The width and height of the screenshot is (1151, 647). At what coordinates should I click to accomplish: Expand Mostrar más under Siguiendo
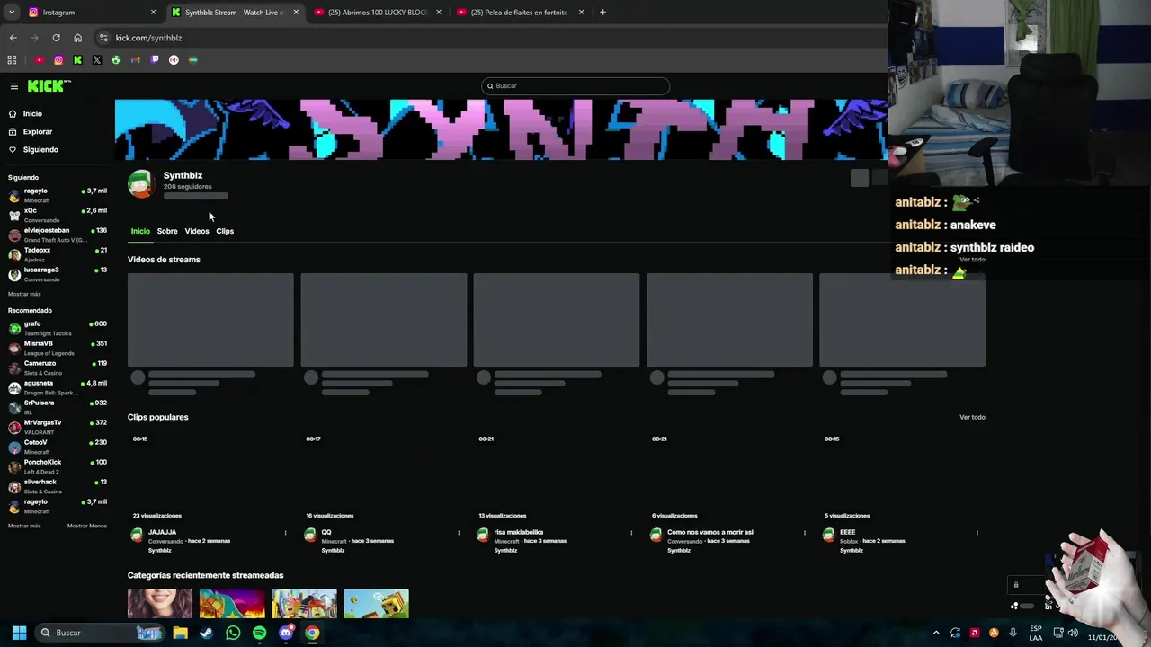(24, 294)
